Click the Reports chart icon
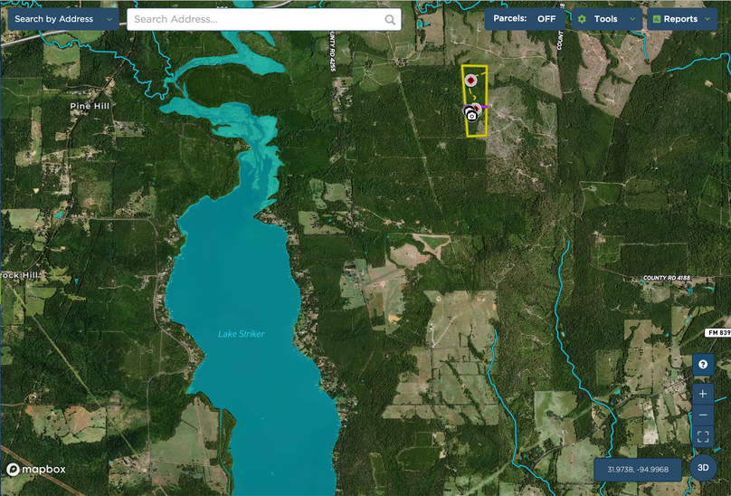The image size is (731, 496). tap(657, 19)
